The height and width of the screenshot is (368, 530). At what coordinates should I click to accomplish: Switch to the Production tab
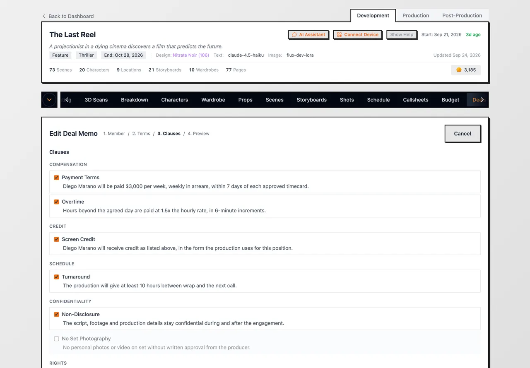coord(416,15)
